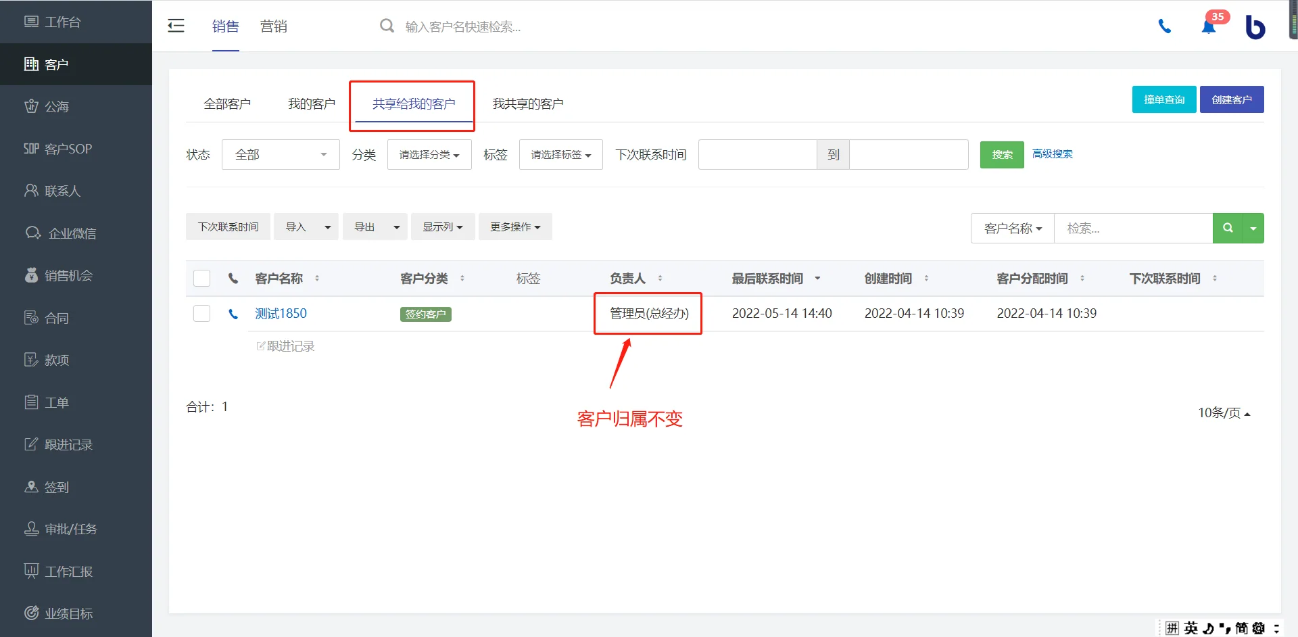The height and width of the screenshot is (637, 1298).
Task: Open the 全部客户 tab
Action: coord(227,103)
